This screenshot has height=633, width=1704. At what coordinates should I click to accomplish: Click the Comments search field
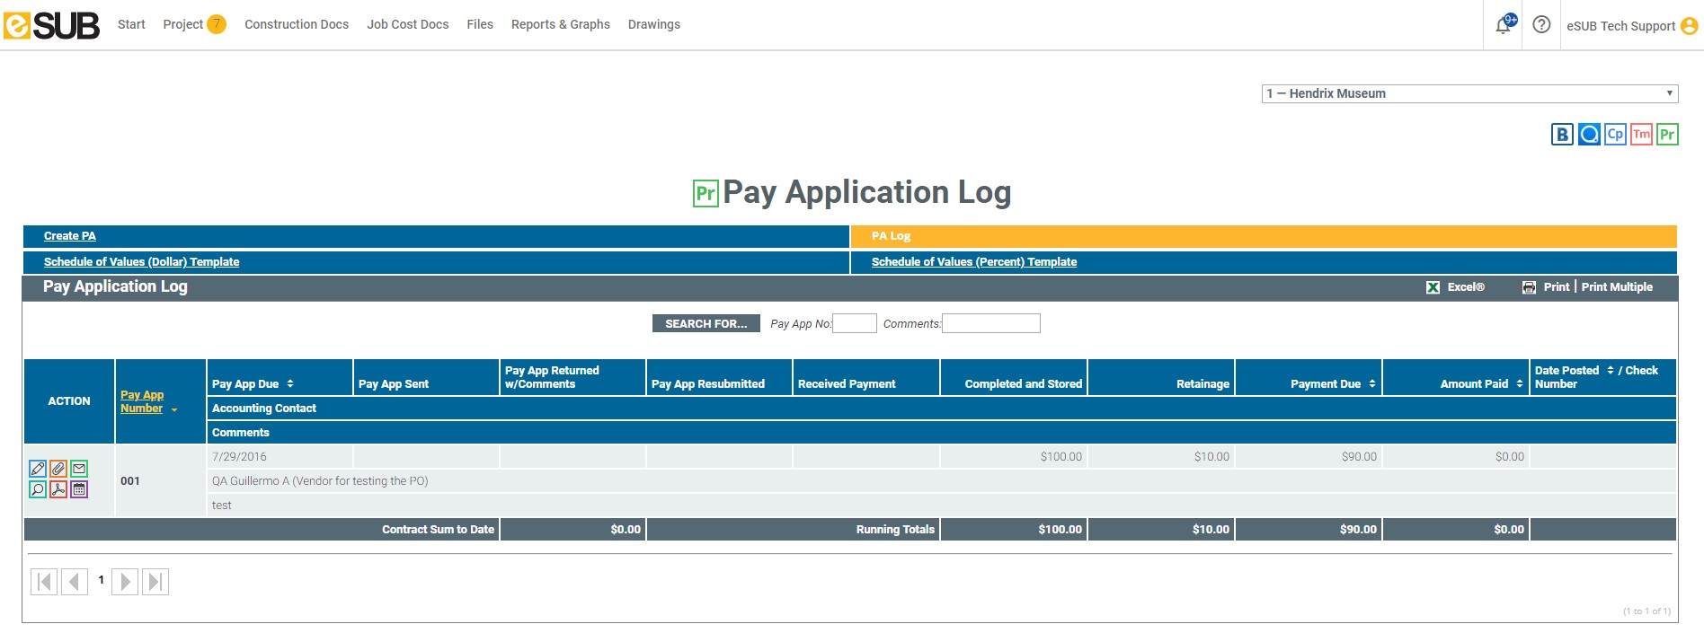tap(991, 323)
